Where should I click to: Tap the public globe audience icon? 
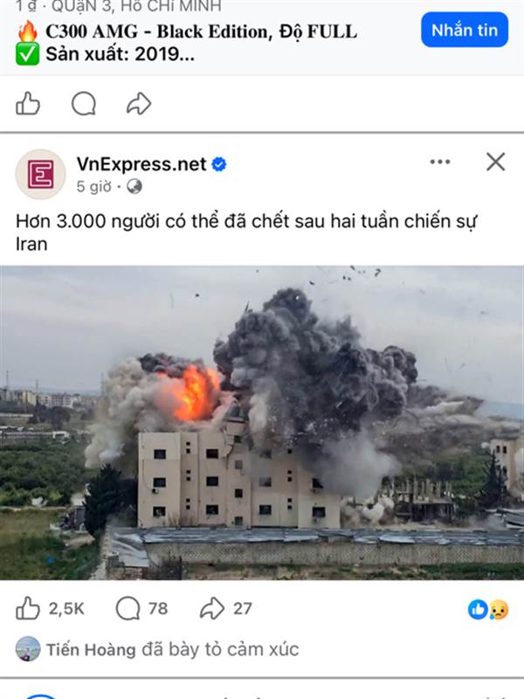[134, 186]
